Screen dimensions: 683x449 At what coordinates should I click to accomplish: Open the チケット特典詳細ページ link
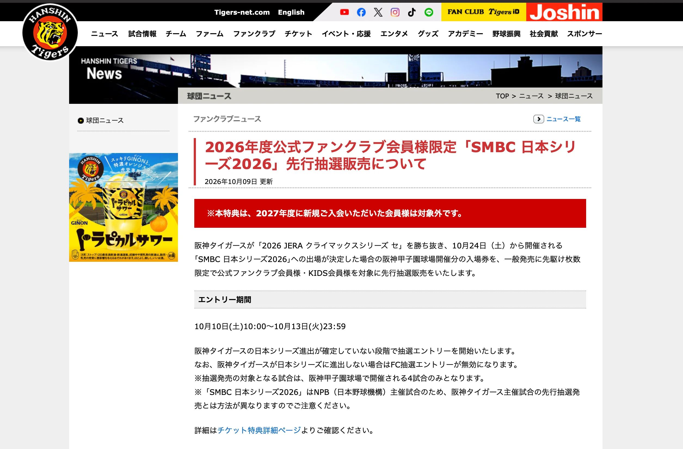click(x=259, y=430)
